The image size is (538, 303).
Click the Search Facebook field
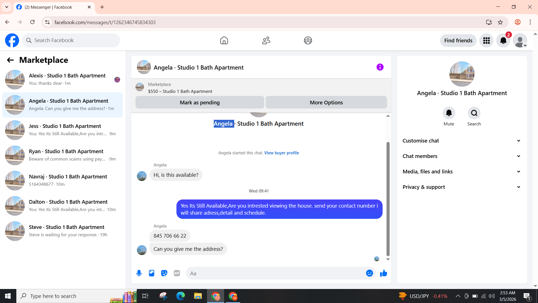71,40
